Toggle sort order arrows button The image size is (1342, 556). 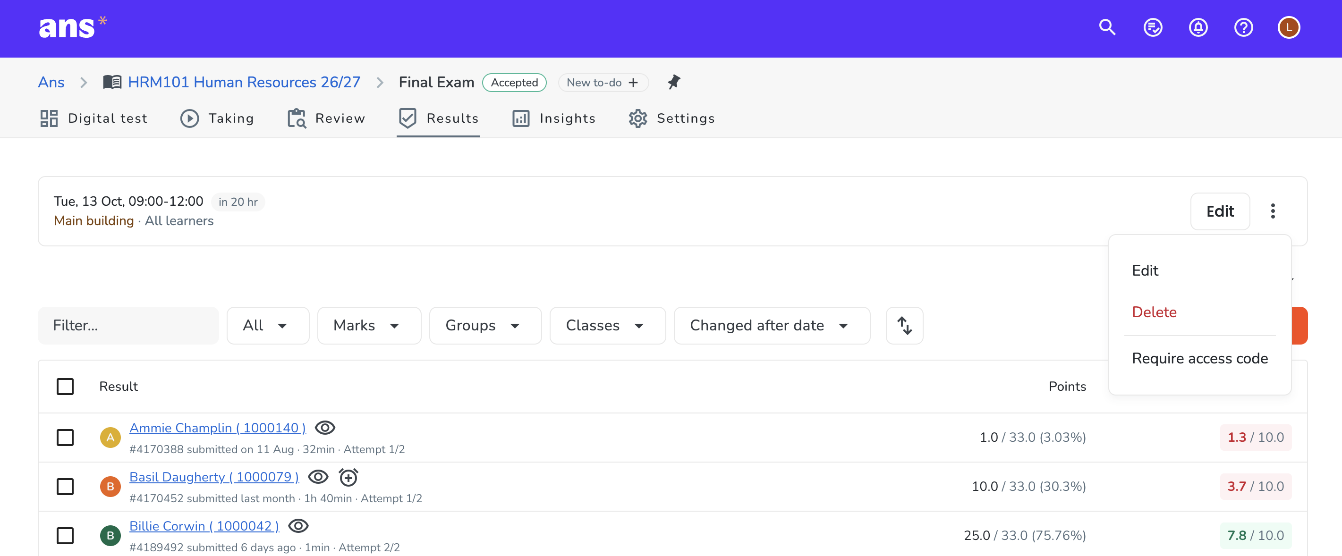coord(904,325)
